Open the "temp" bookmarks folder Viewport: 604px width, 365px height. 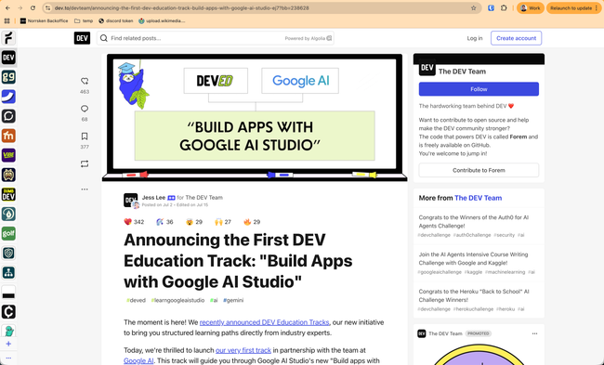coord(84,20)
